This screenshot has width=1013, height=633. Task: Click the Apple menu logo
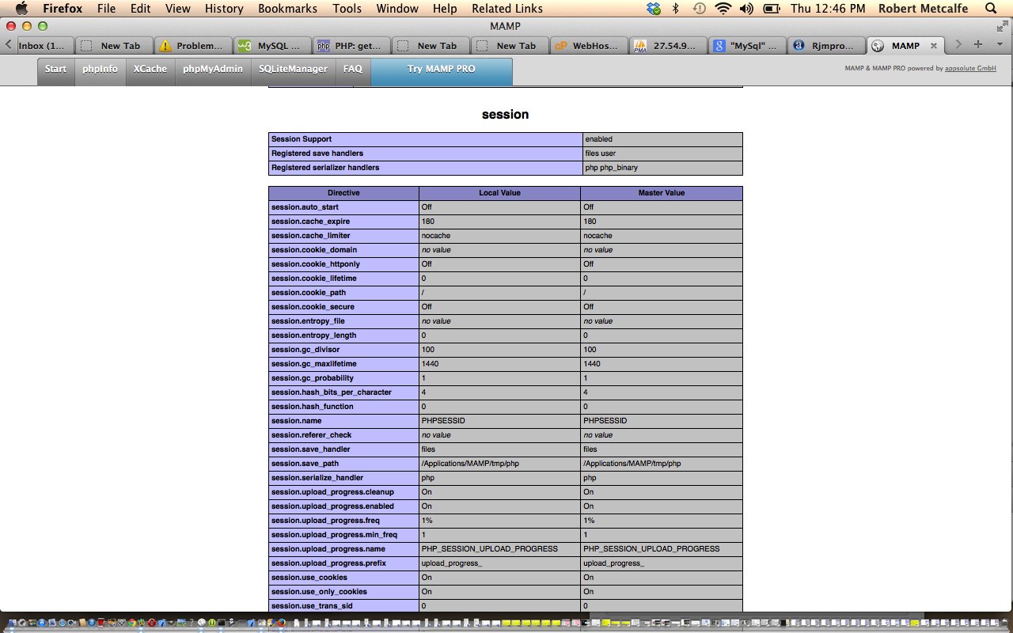(21, 9)
